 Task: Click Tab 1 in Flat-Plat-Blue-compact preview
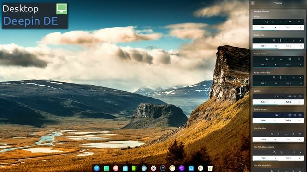264,158
